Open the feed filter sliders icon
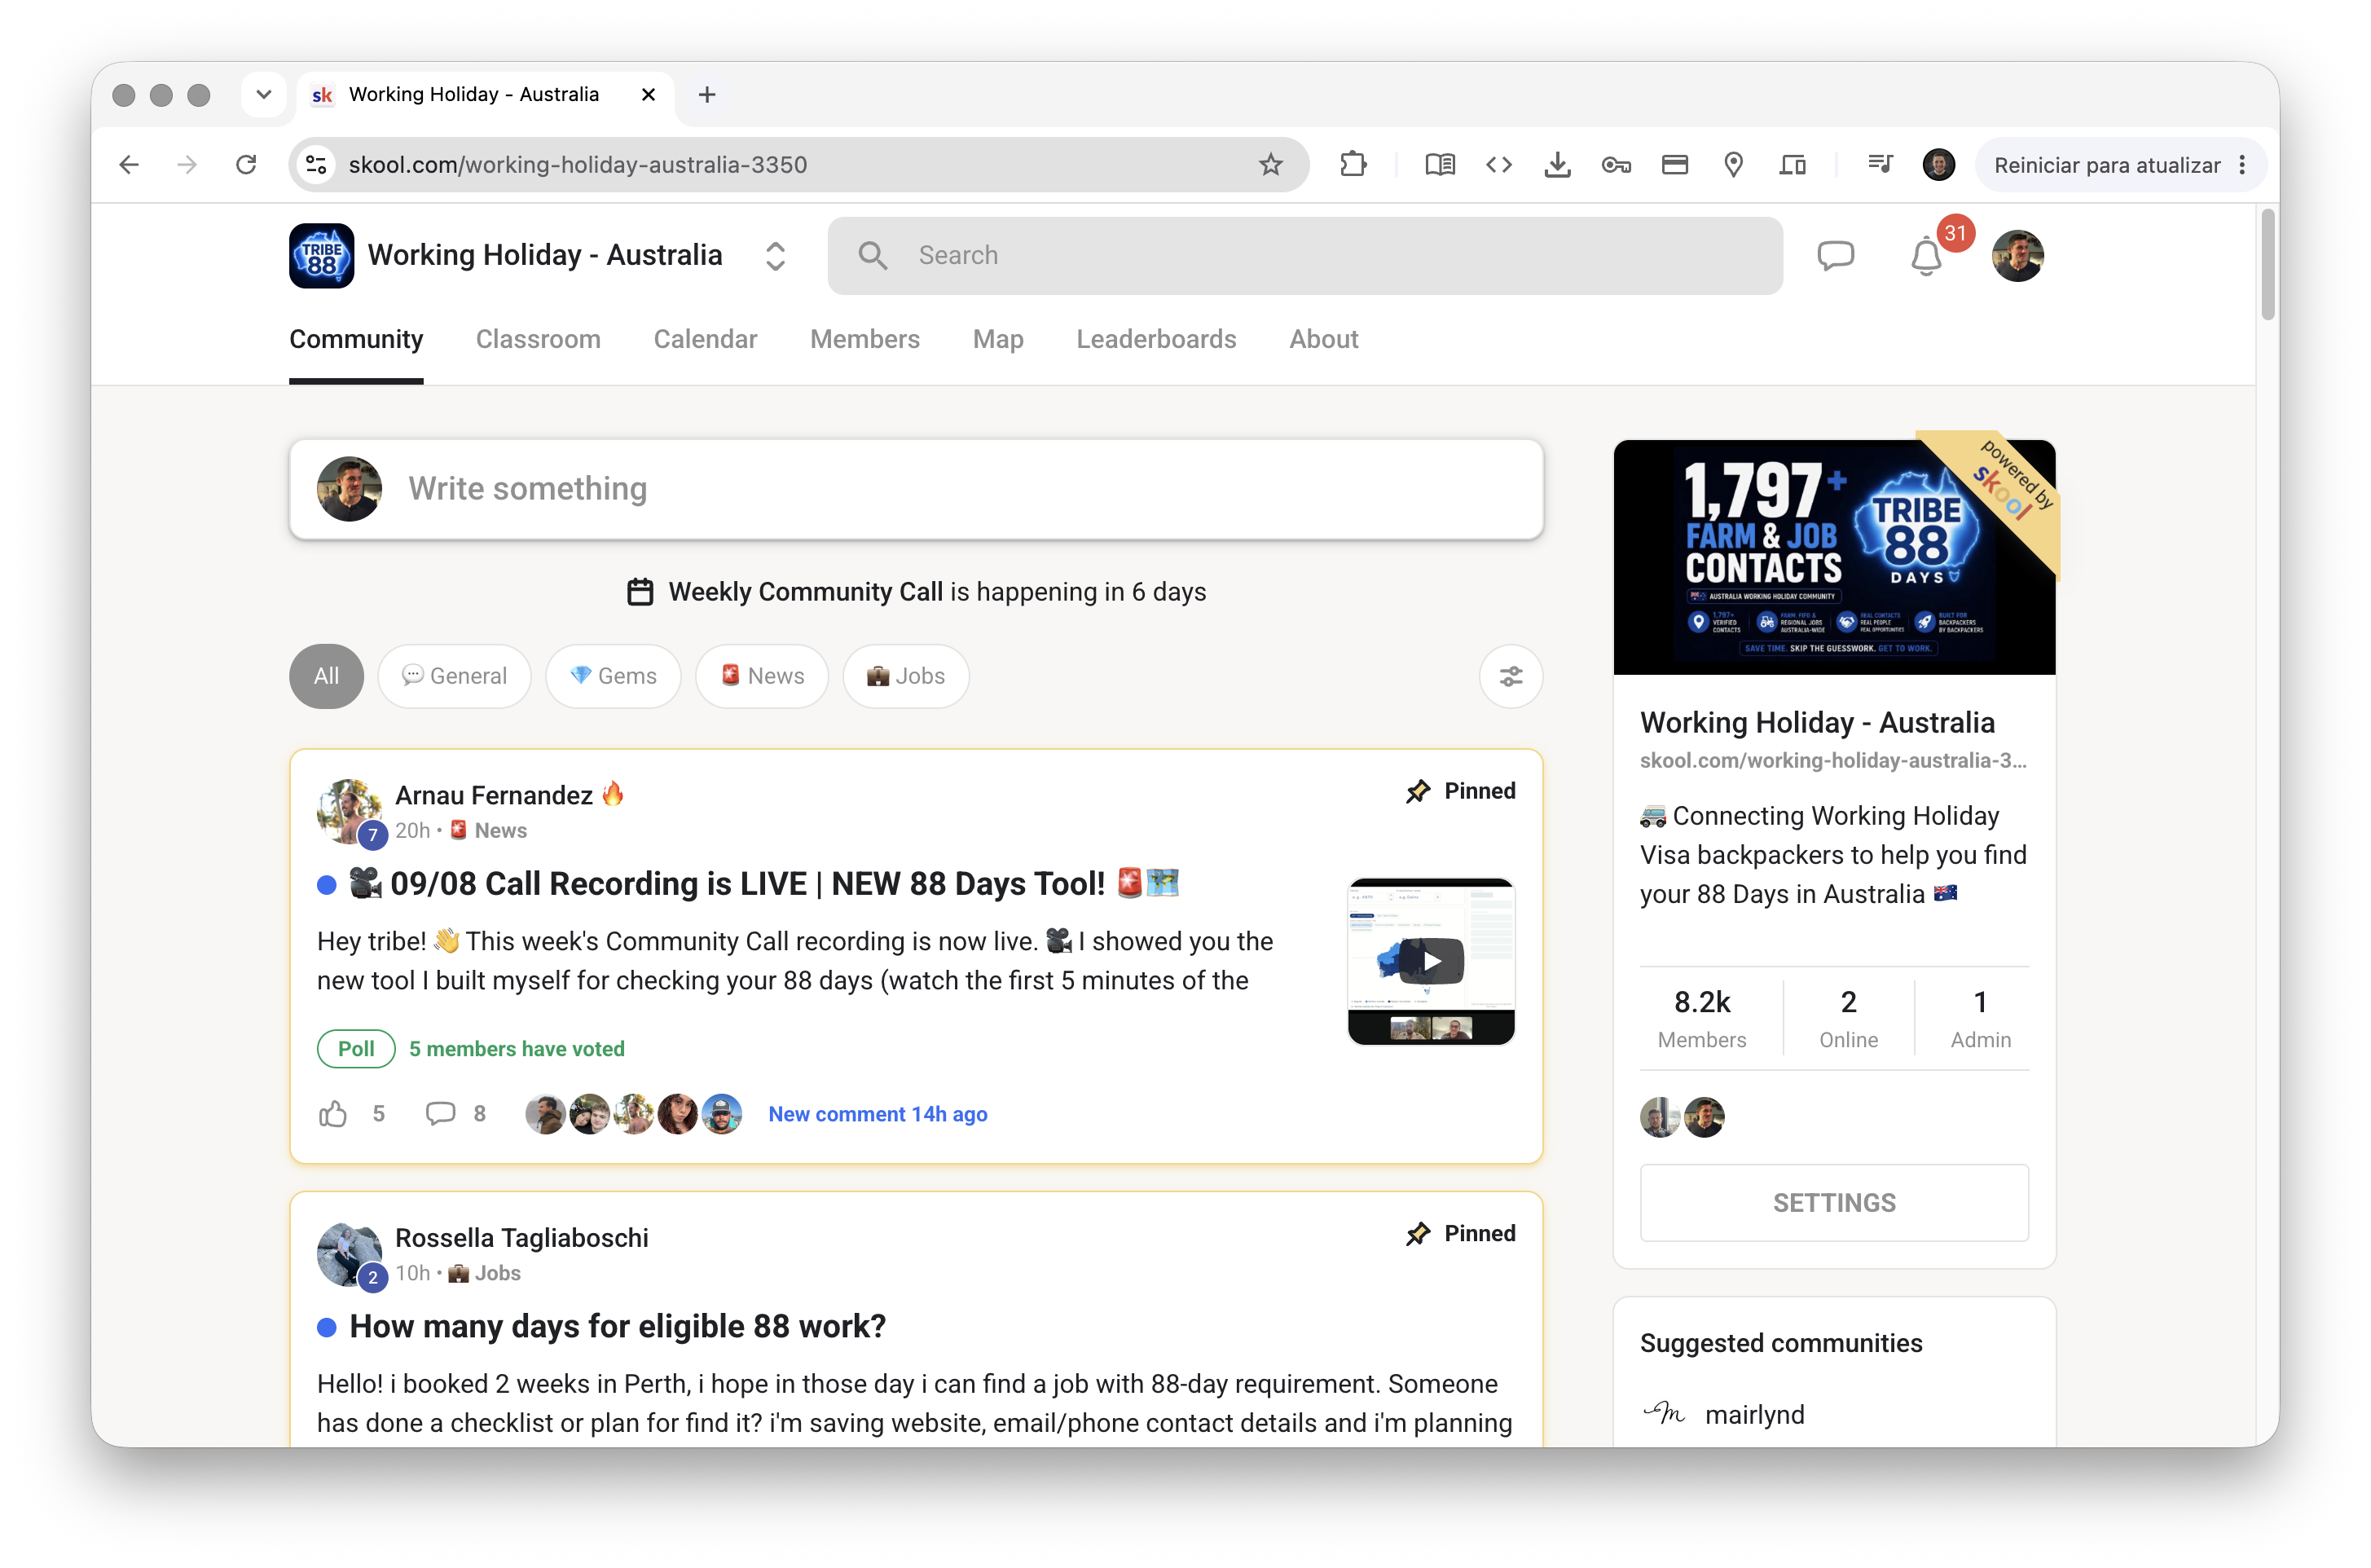The width and height of the screenshot is (2371, 1568). (x=1511, y=677)
